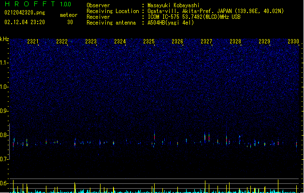
Task: Click the 0.9 kHz axis label
Action: 4,111
